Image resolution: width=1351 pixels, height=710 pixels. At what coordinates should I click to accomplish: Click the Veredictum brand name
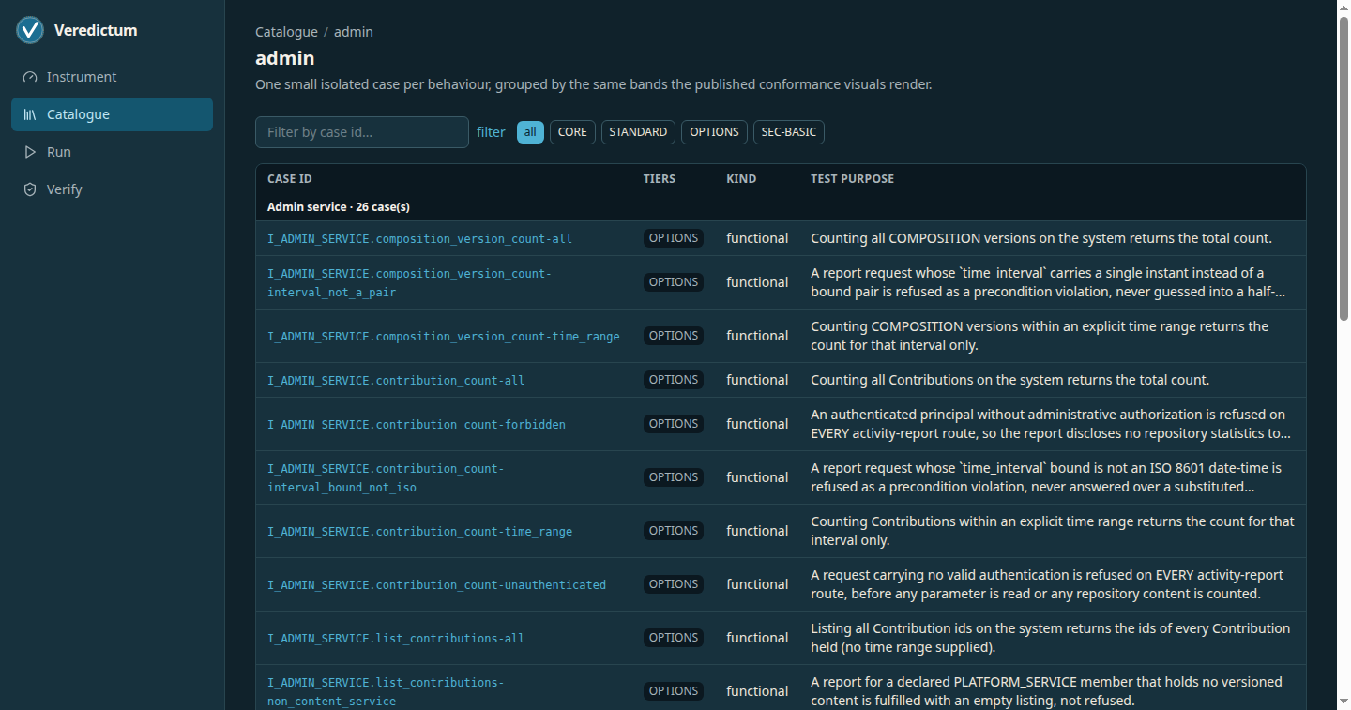click(96, 30)
